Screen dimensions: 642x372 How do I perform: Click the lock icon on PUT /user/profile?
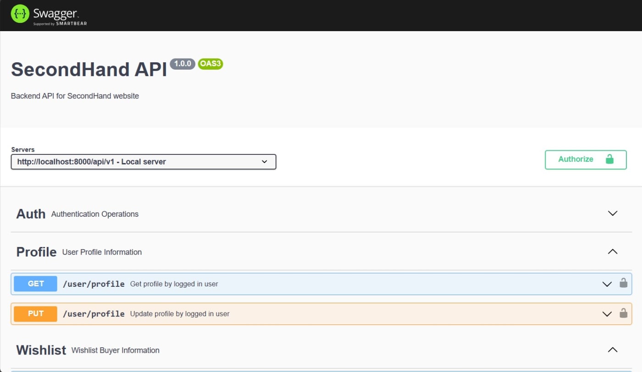(x=623, y=313)
